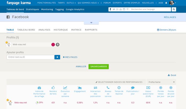Delete the Web-eau.net profile with trash icon

click(x=58, y=44)
